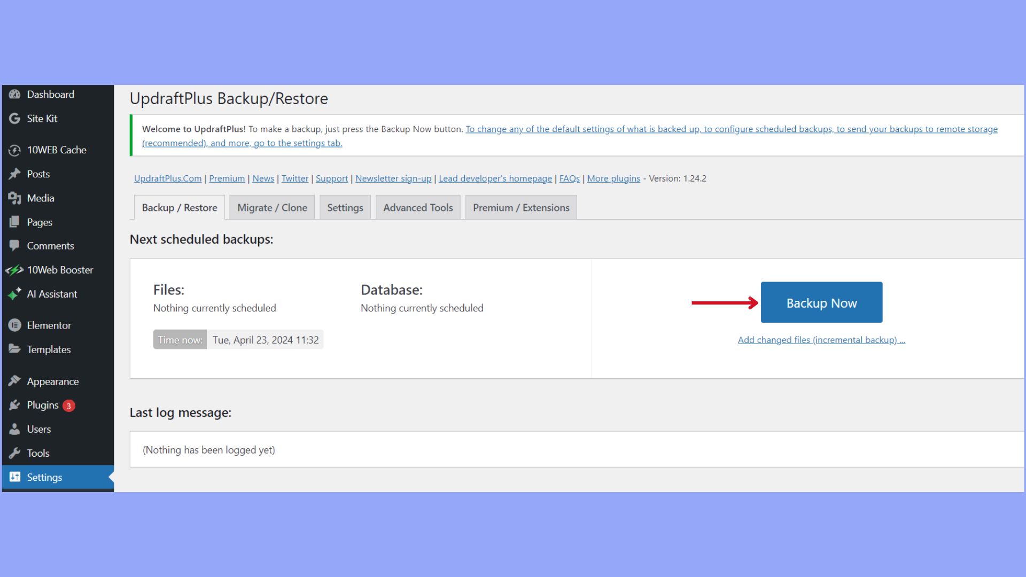1026x577 pixels.
Task: Click the Add changed files incremental backup link
Action: pyautogui.click(x=821, y=339)
